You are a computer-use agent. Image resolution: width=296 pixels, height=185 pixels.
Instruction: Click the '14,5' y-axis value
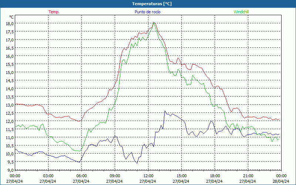pos(10,80)
